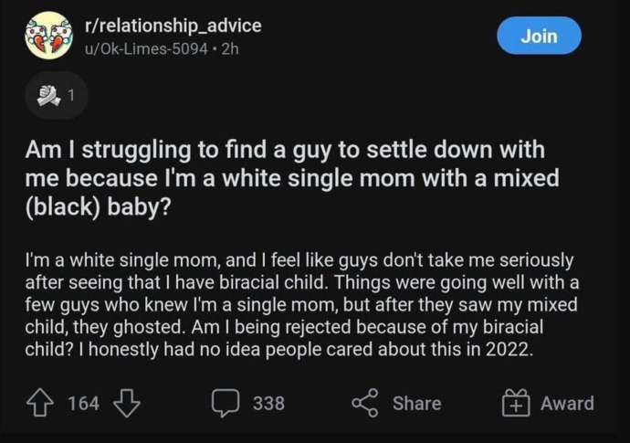Image resolution: width=630 pixels, height=443 pixels.
Task: Click the share network icon
Action: coord(365,403)
